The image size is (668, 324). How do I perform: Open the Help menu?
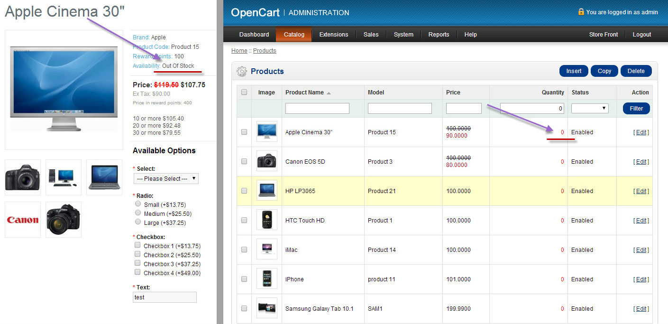coord(471,35)
